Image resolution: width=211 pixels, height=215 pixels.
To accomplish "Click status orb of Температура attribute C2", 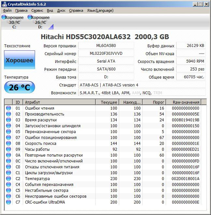I will (8, 179).
